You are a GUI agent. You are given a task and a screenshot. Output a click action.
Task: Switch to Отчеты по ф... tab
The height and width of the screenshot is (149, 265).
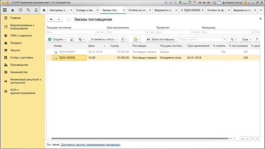[x=216, y=10]
